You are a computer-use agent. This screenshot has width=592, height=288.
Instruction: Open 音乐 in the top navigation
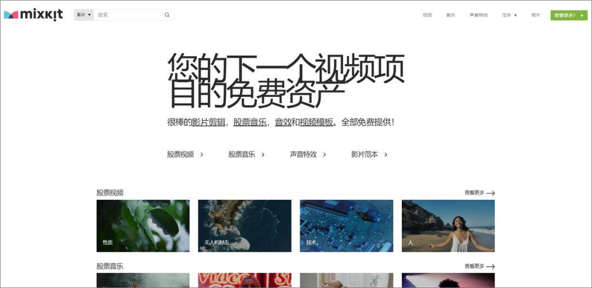pyautogui.click(x=451, y=15)
